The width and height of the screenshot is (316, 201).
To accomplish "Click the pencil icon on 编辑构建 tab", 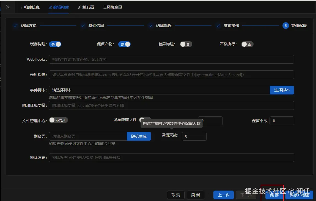I will 50,7.
